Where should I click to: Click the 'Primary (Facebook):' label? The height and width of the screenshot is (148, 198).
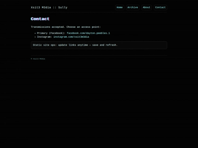[x=51, y=33]
